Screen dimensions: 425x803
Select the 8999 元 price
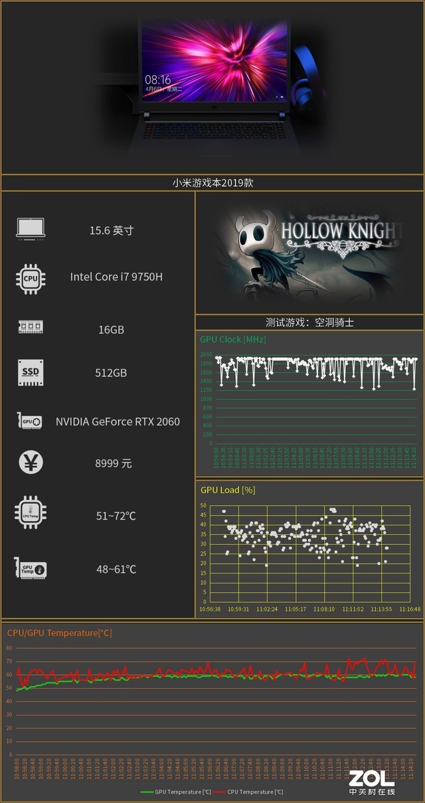(114, 463)
